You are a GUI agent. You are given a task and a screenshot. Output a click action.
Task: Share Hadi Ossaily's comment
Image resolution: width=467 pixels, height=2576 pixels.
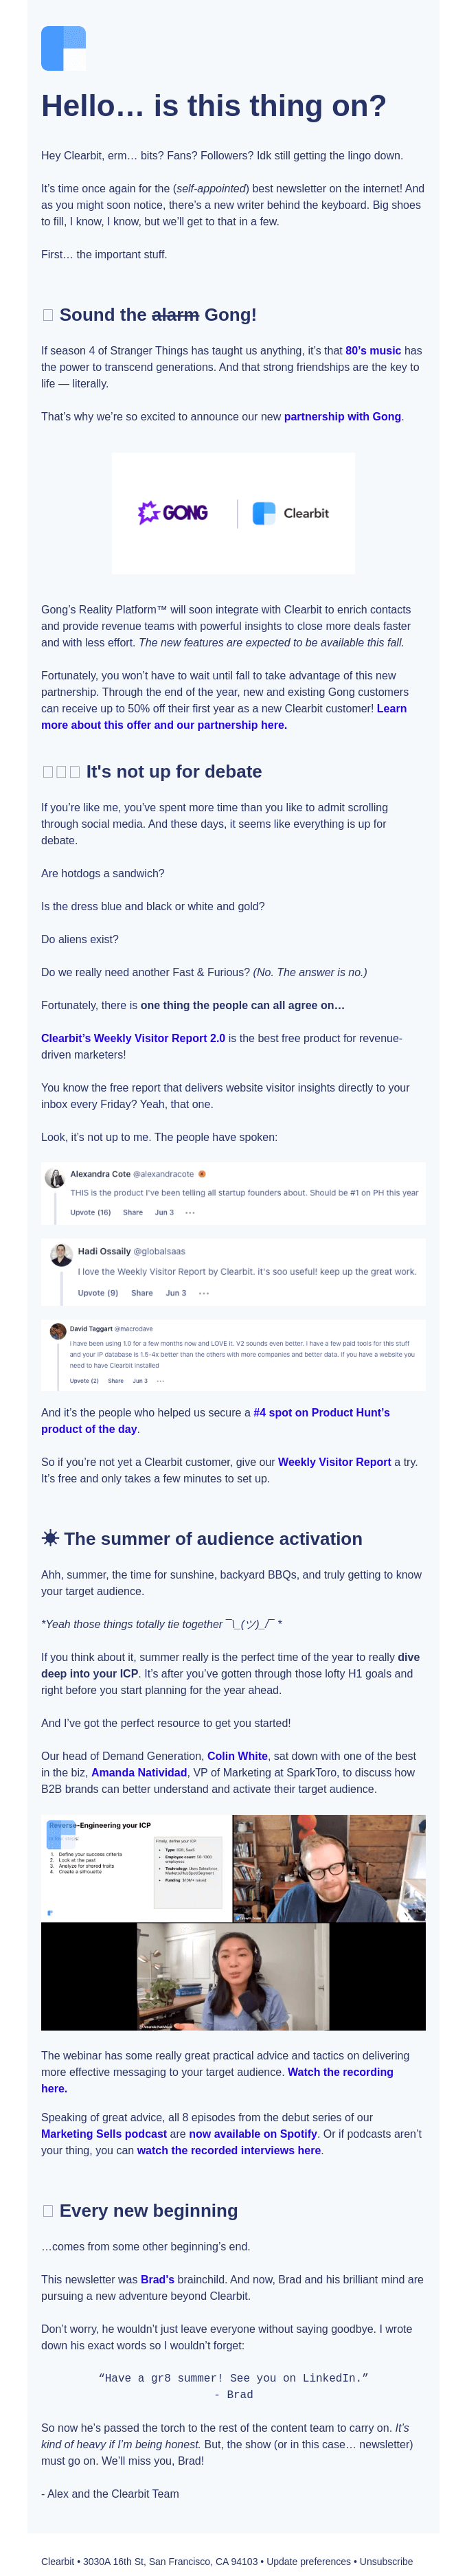[142, 1293]
